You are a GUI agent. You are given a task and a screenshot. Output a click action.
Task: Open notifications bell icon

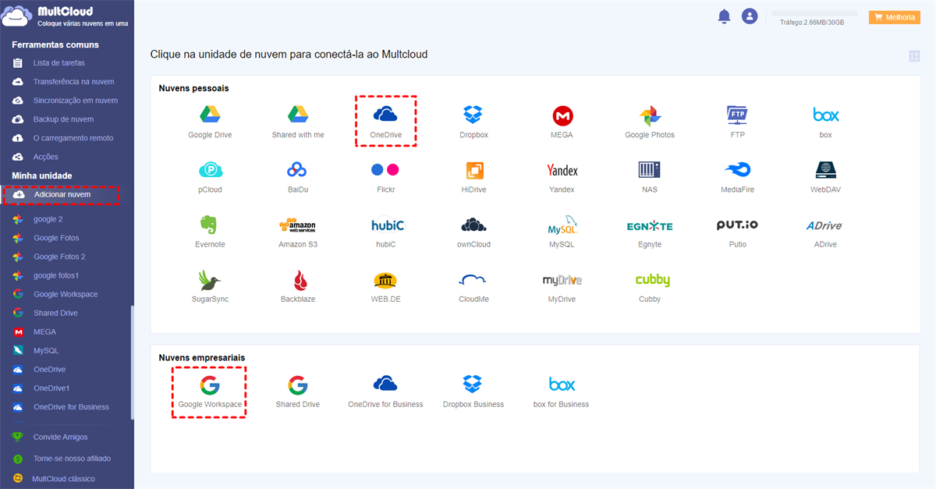(724, 16)
